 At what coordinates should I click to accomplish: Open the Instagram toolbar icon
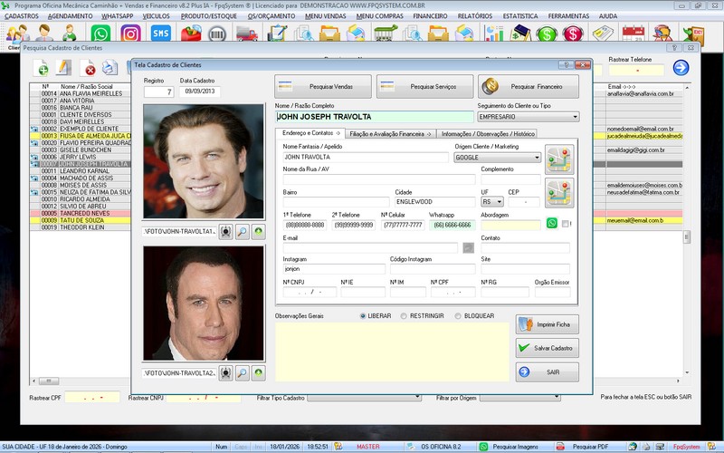[x=130, y=34]
